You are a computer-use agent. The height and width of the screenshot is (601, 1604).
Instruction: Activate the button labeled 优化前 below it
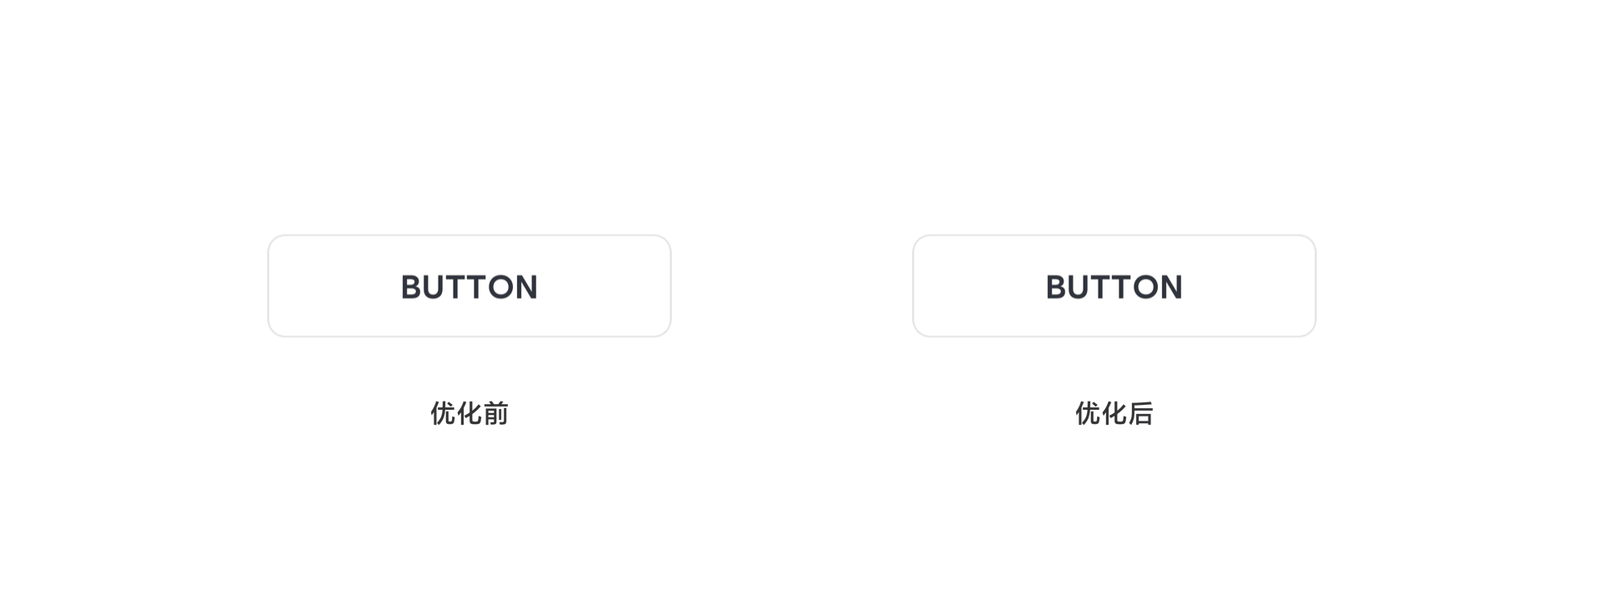[469, 286]
